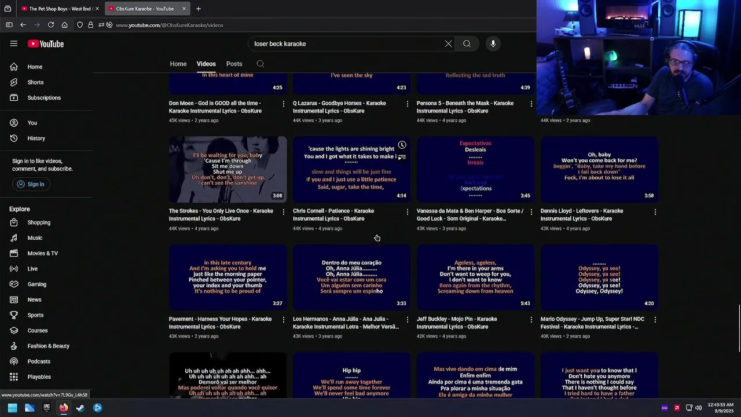Open the tracking protection shield icon
The image size is (741, 417).
[x=80, y=25]
